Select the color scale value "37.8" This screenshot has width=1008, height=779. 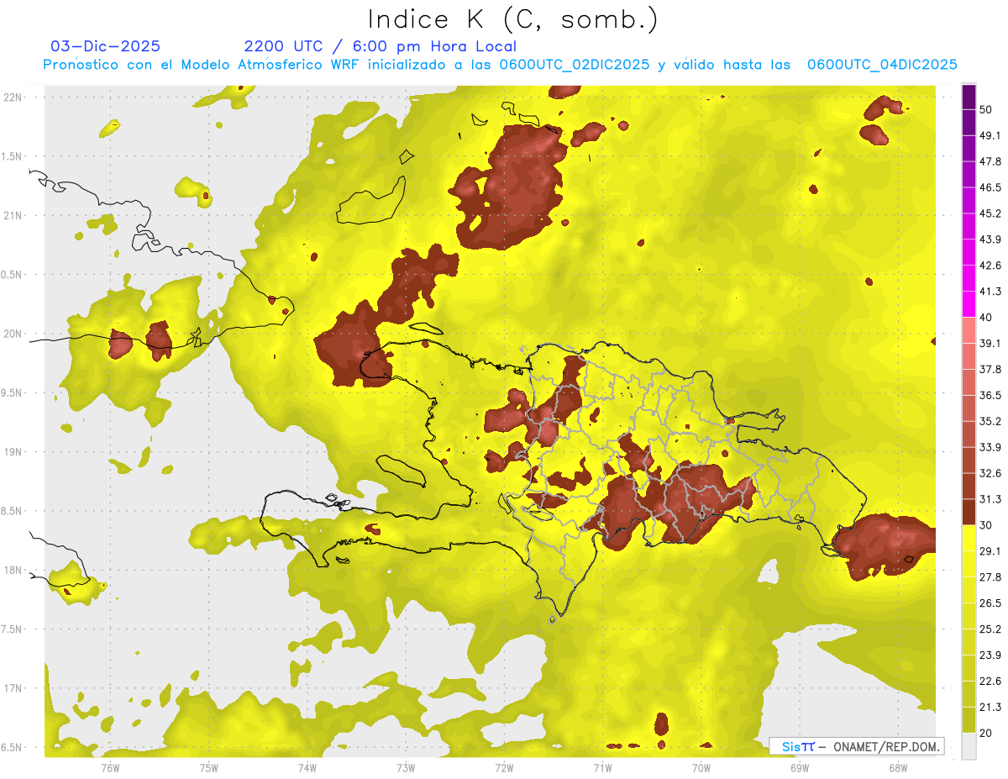[x=990, y=369]
